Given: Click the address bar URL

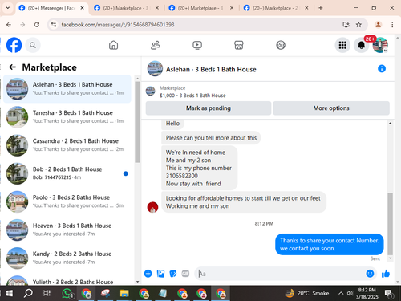Looking at the screenshot, I should pyautogui.click(x=118, y=25).
